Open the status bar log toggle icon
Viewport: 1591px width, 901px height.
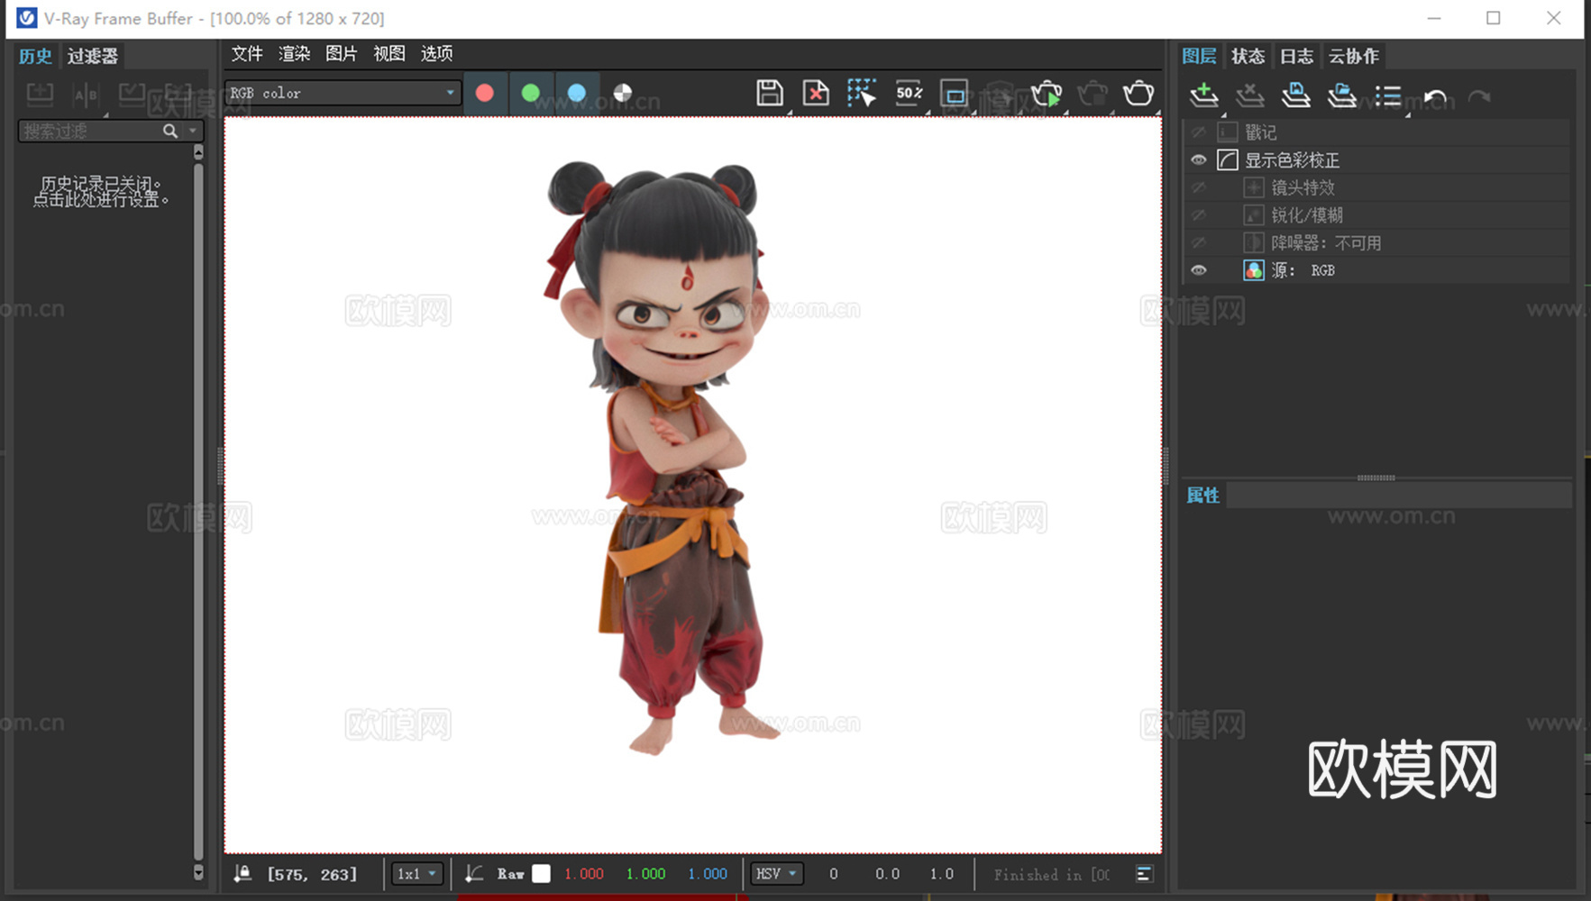[1144, 873]
